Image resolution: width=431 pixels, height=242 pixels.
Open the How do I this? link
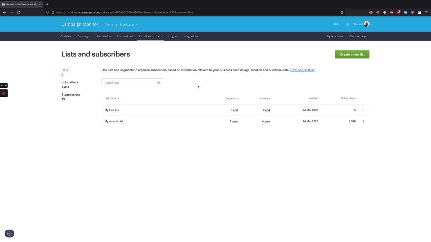tap(302, 70)
